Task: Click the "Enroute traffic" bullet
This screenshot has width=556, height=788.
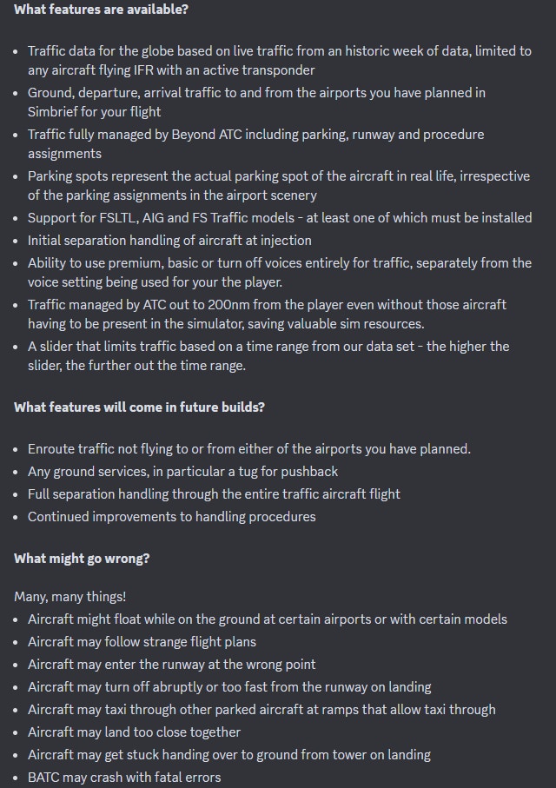Action: 248,449
